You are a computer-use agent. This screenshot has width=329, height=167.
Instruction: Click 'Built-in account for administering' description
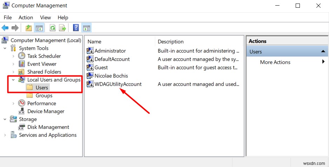[198, 51]
